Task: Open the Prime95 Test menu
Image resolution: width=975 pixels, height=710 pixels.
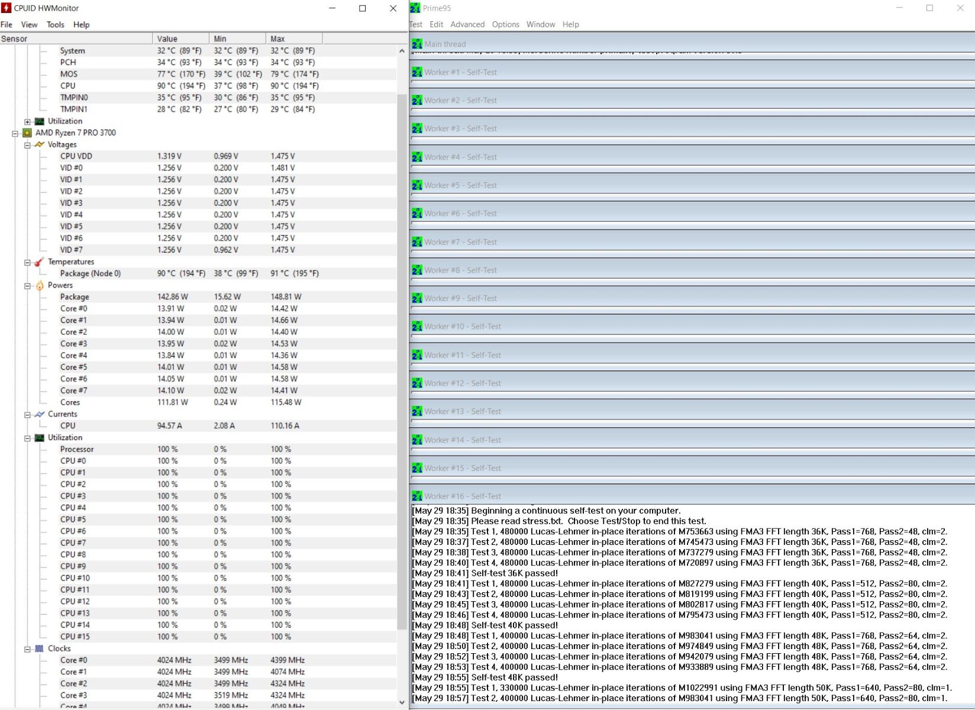Action: pos(416,25)
